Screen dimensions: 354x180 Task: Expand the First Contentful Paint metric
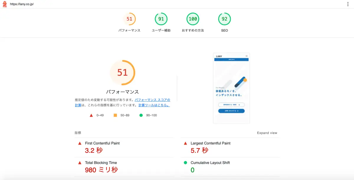tap(102, 143)
